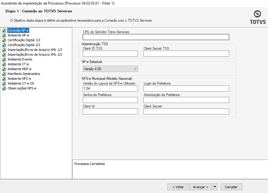Click the Cancelar button

(x=231, y=187)
